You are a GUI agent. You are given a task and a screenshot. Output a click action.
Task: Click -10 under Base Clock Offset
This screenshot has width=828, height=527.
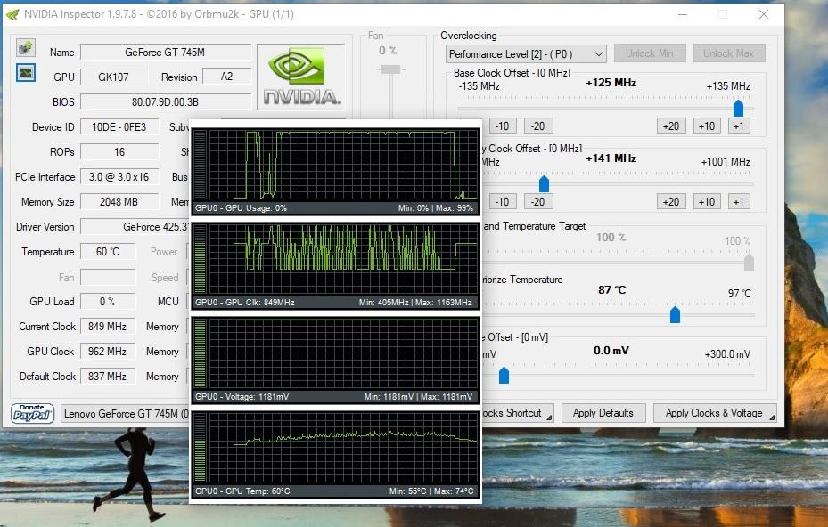point(502,126)
